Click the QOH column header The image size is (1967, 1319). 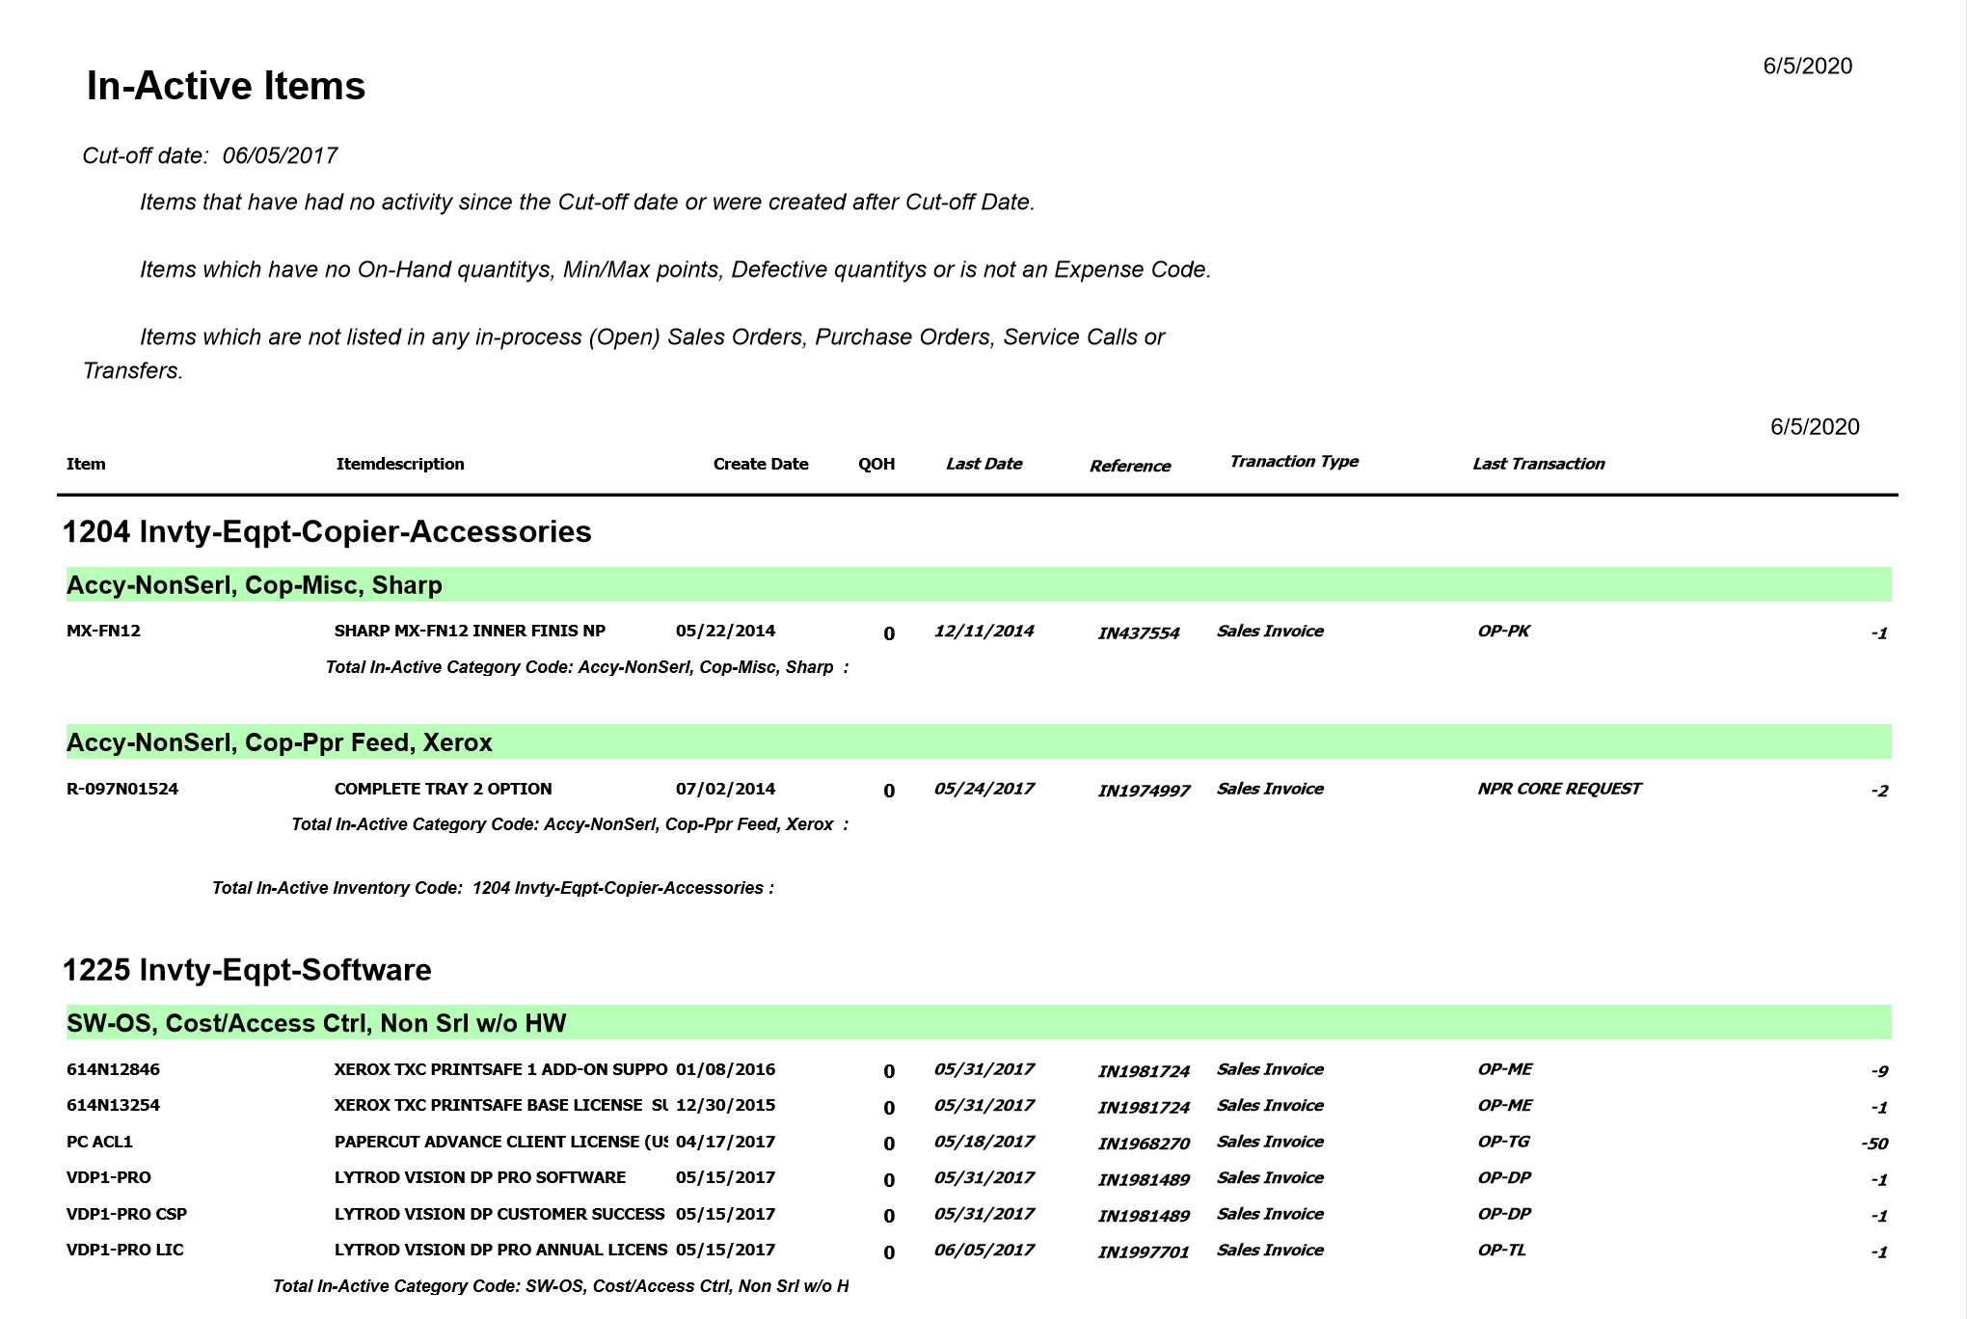pyautogui.click(x=876, y=464)
